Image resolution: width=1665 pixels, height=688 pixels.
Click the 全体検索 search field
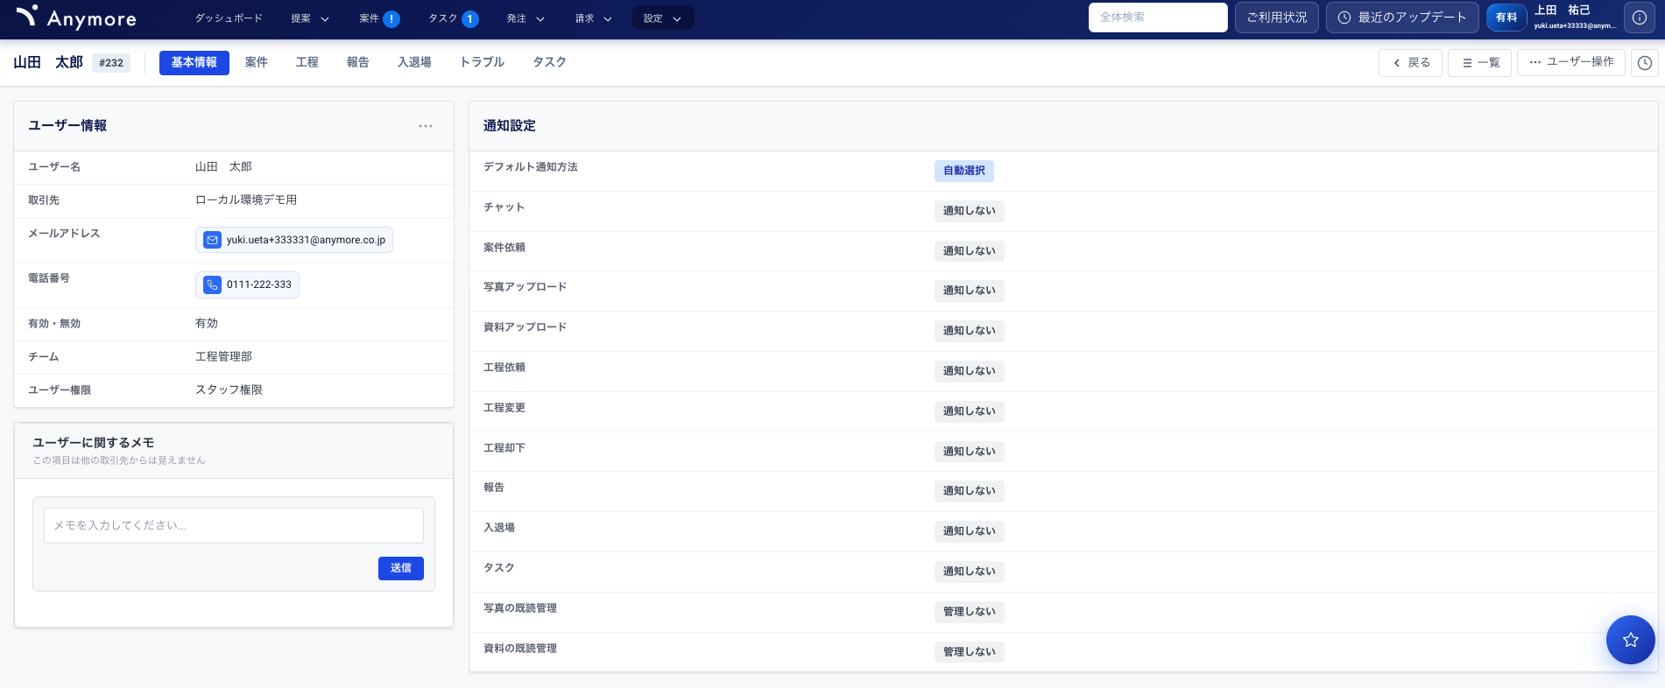(x=1157, y=18)
